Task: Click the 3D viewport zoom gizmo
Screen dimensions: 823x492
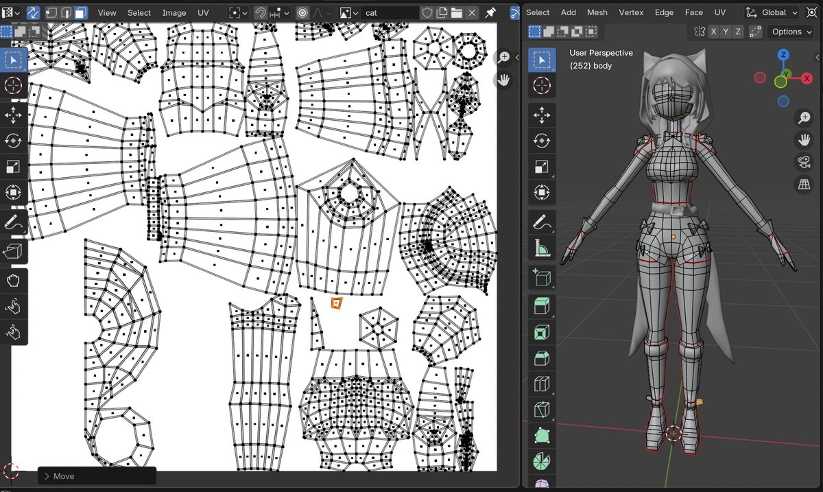Action: 804,118
